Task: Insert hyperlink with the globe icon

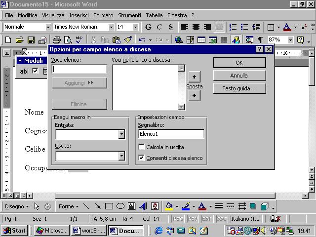Action: pyautogui.click(x=179, y=40)
